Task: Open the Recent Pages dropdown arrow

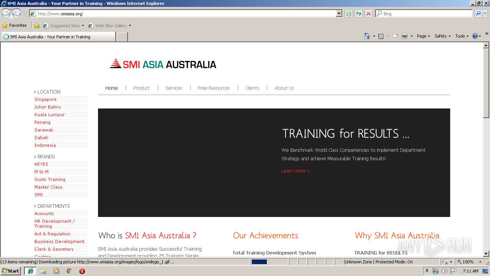Action: [25, 14]
